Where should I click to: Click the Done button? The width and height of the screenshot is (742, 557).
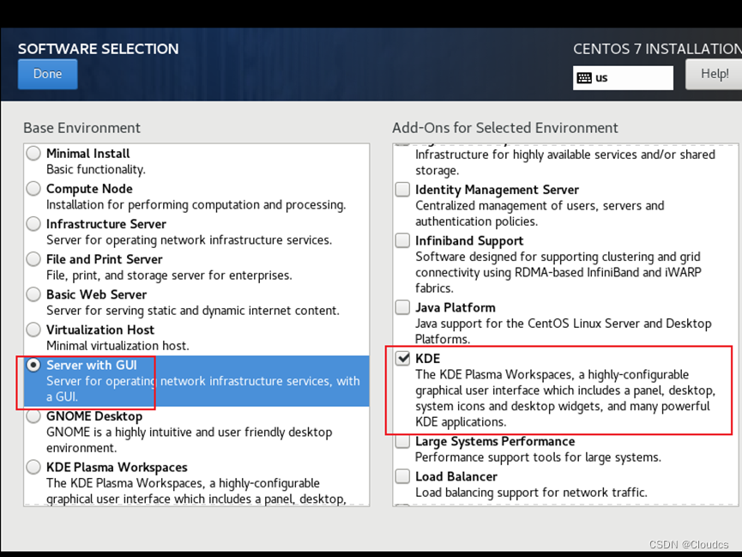click(47, 74)
